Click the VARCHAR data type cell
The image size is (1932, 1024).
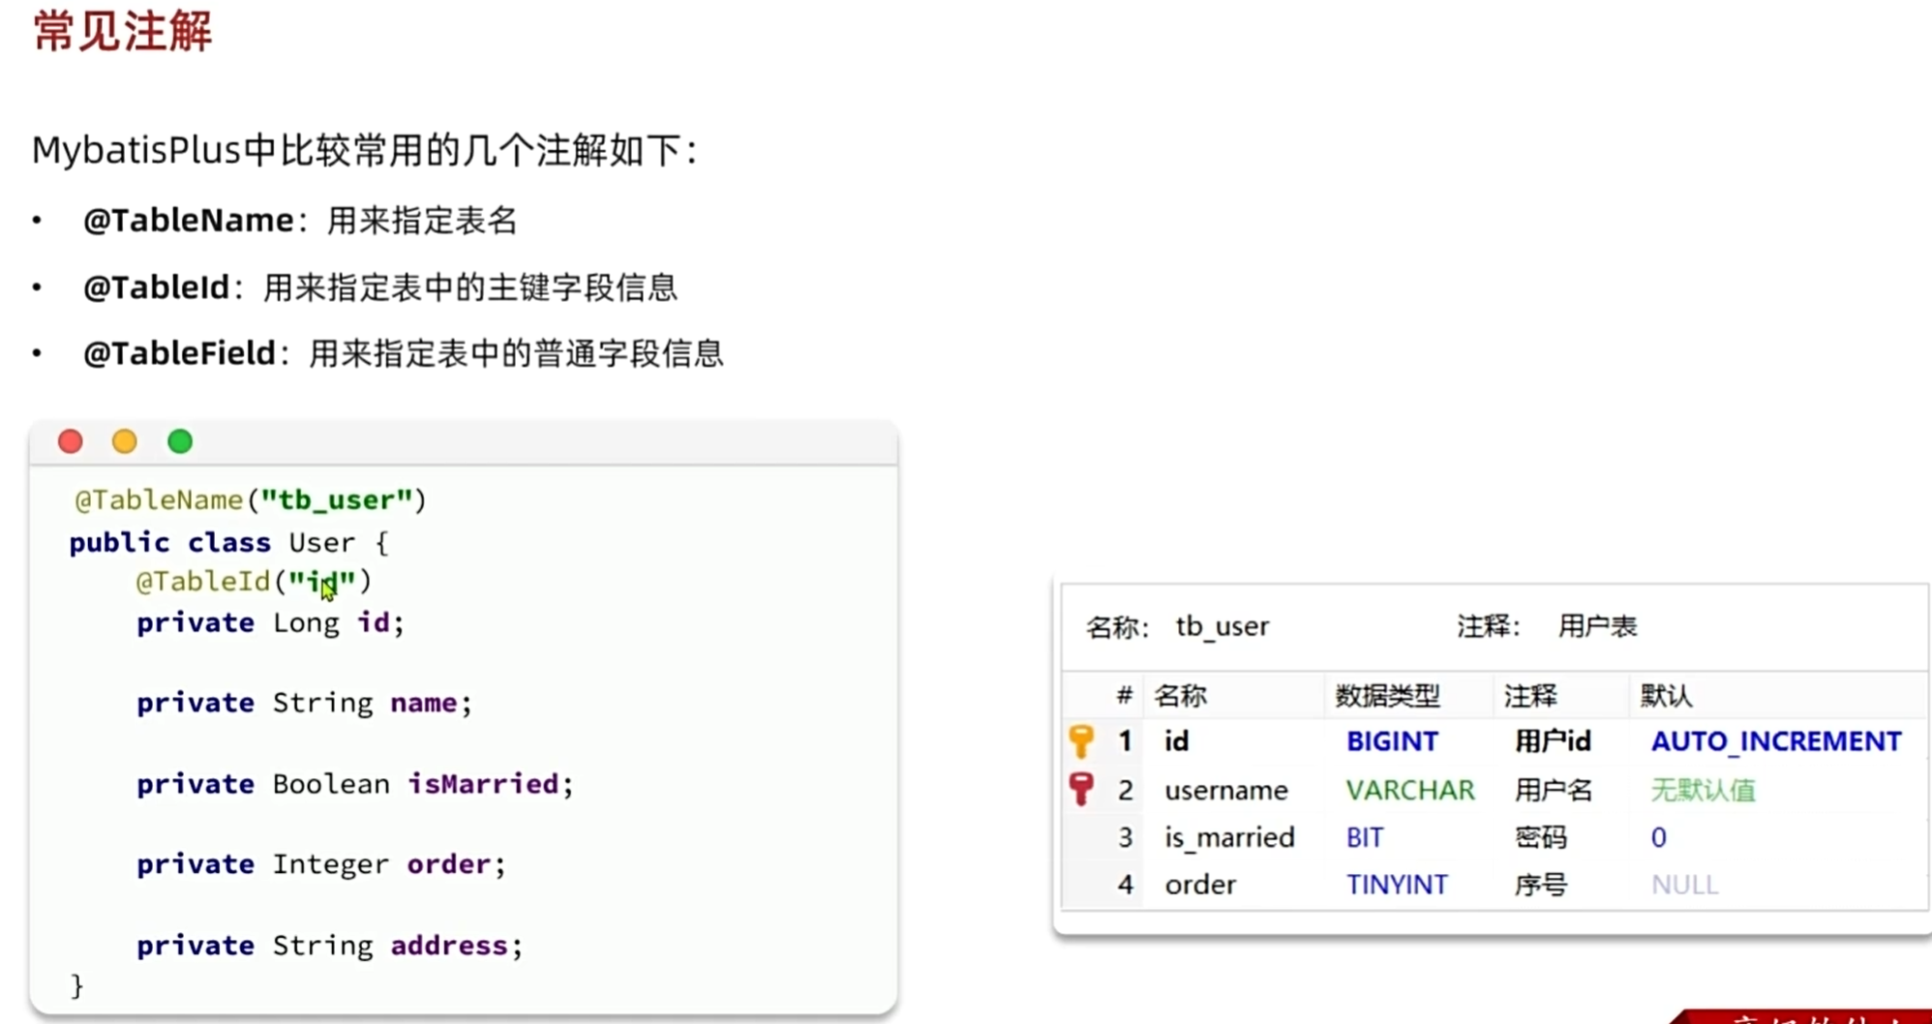[1410, 791]
